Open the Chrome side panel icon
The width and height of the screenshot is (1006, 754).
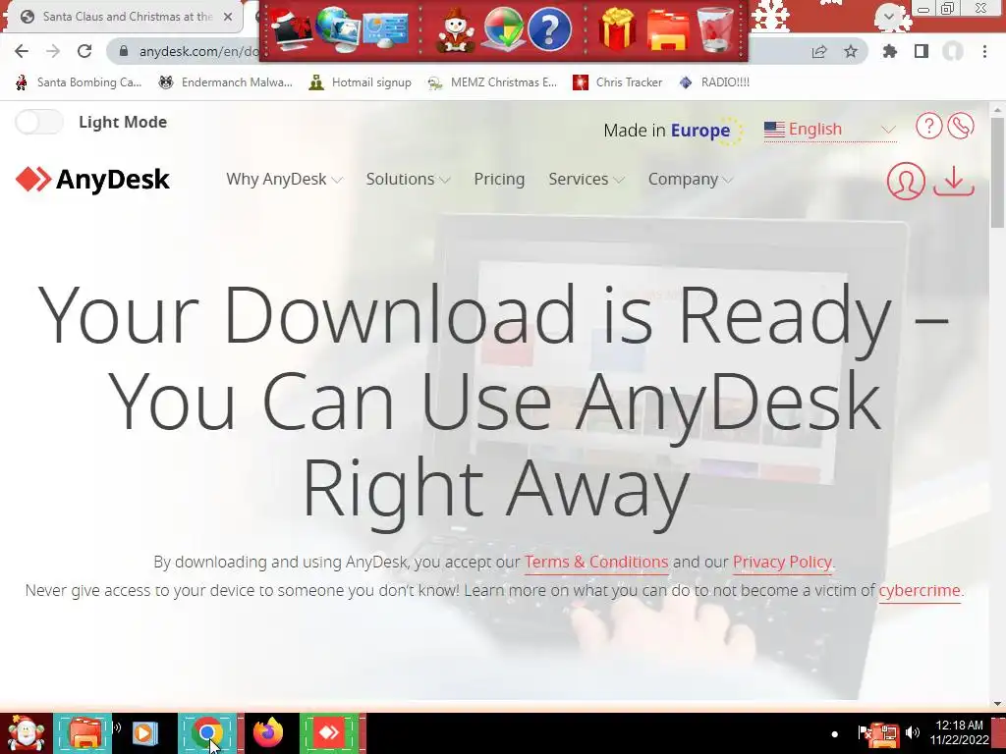[922, 51]
